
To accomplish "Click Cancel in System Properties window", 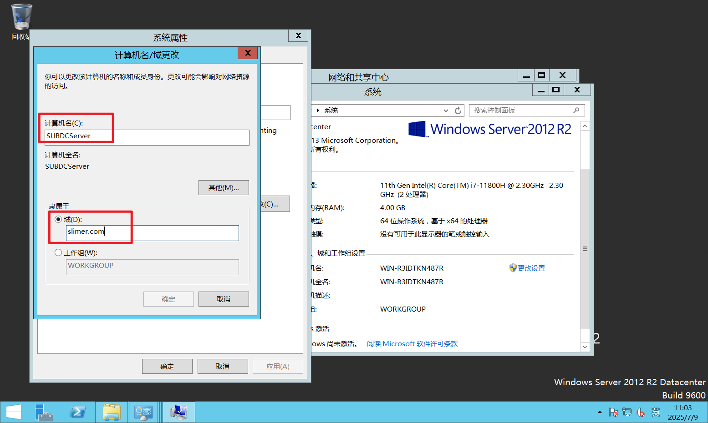I will pyautogui.click(x=223, y=366).
